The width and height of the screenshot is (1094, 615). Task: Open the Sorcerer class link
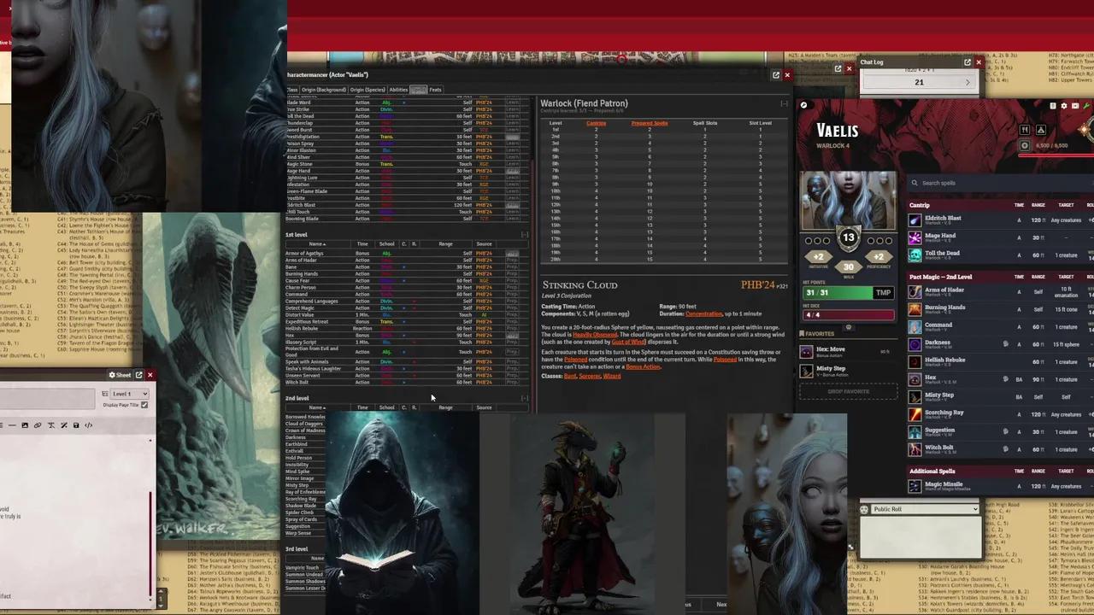click(x=590, y=377)
